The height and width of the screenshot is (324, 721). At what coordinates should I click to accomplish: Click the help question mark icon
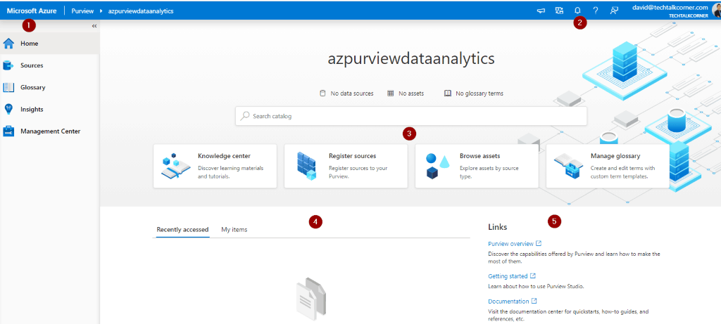(596, 11)
